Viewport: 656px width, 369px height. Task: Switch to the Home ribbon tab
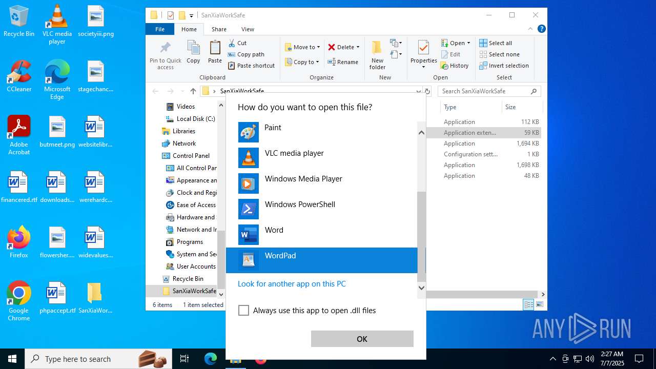189,29
